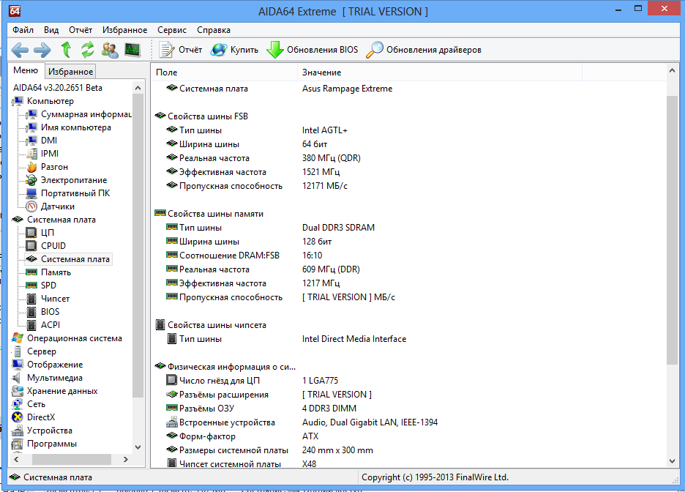This screenshot has height=492, width=685.
Task: Open the Вид menu
Action: pyautogui.click(x=51, y=30)
